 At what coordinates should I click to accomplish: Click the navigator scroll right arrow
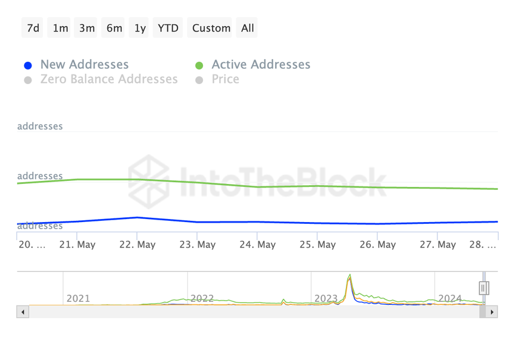coord(492,312)
